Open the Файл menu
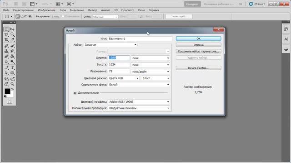The height and width of the screenshot is (163, 291). (6, 10)
